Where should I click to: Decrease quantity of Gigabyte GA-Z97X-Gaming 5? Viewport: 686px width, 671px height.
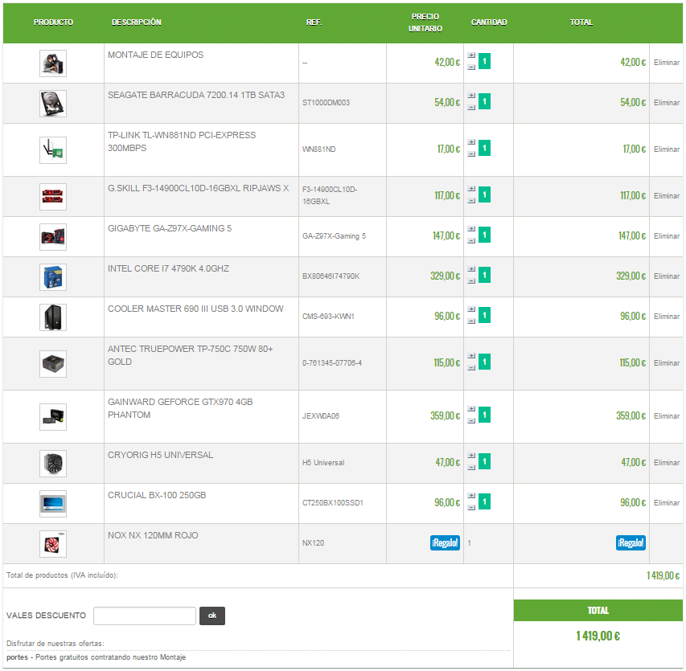[x=471, y=241]
